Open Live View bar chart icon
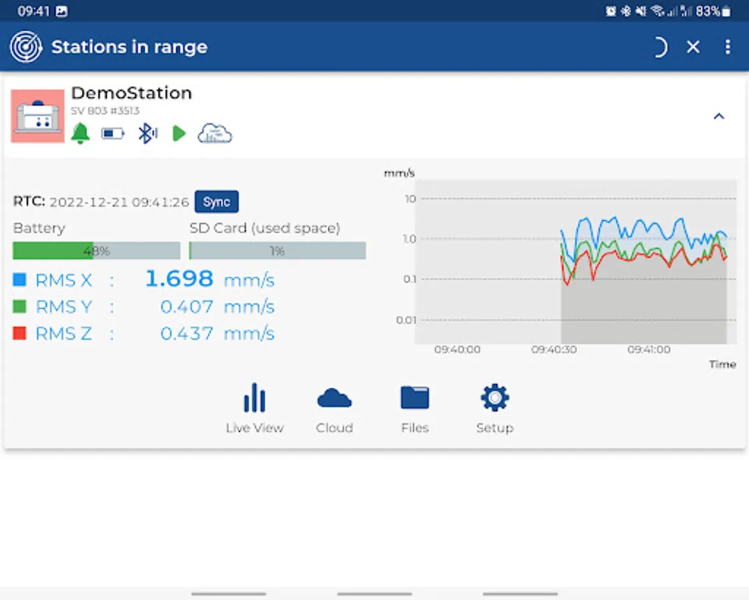This screenshot has height=600, width=749. pyautogui.click(x=254, y=398)
